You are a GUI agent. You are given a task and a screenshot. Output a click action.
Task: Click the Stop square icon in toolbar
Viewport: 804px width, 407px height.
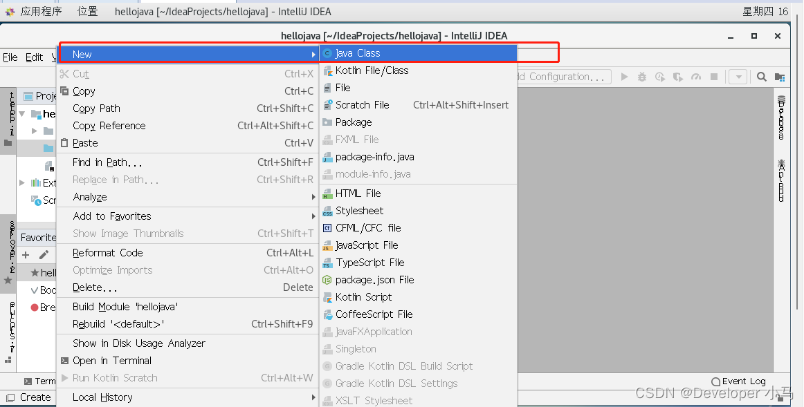[714, 77]
